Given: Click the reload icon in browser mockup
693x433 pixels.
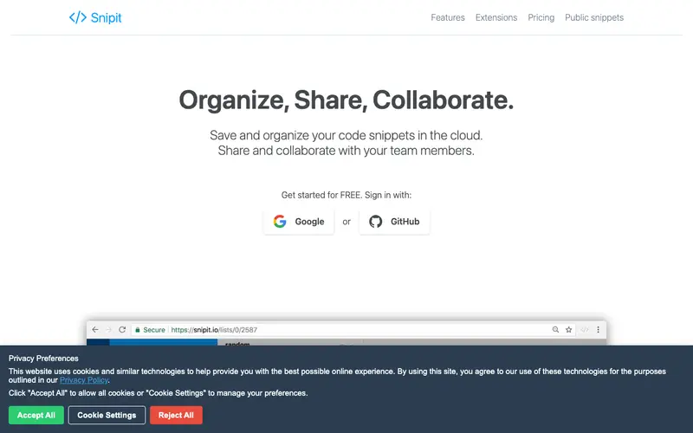Looking at the screenshot, I should point(122,330).
